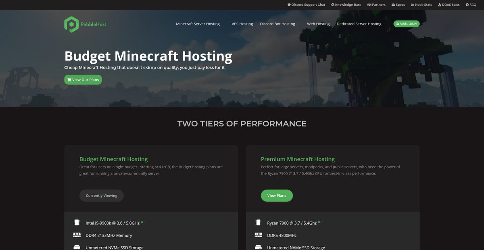The image size is (484, 250).
Task: Click DDR4 2133MHz Memory text
Action: (x=109, y=235)
